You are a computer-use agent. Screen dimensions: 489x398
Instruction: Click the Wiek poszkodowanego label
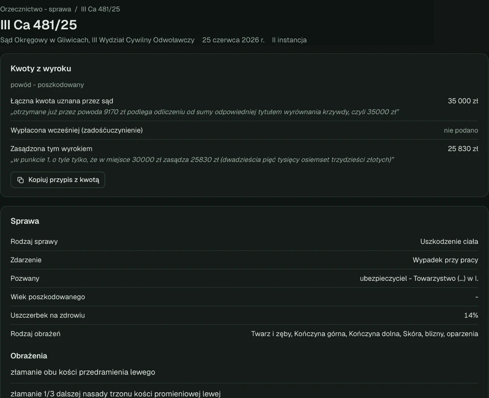coord(48,297)
